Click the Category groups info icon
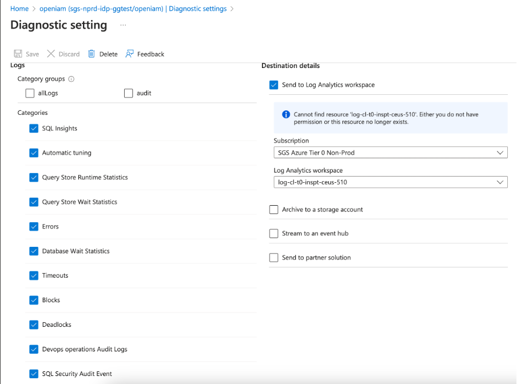 pyautogui.click(x=71, y=79)
